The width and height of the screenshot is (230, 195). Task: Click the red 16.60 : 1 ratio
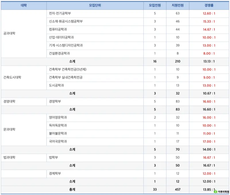(209, 102)
